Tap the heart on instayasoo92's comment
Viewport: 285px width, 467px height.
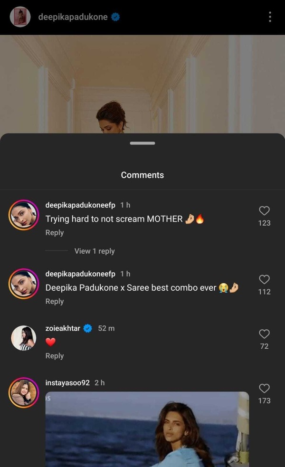tap(264, 389)
